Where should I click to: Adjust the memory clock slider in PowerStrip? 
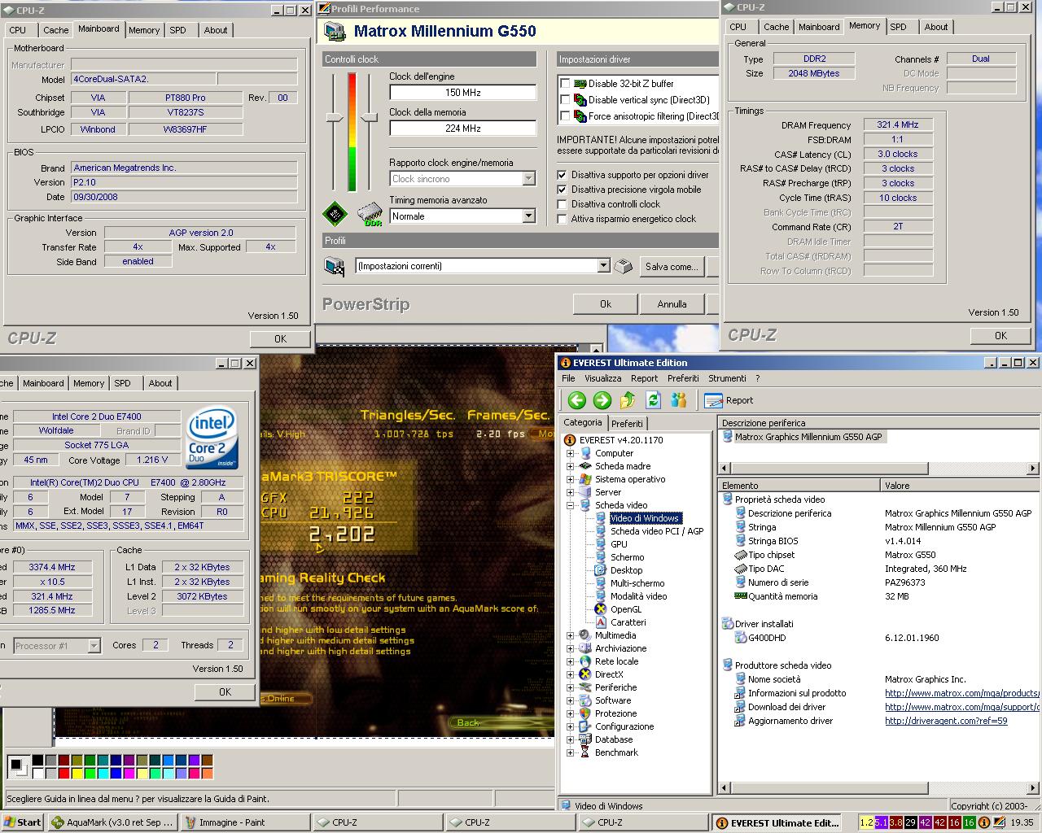(x=370, y=118)
